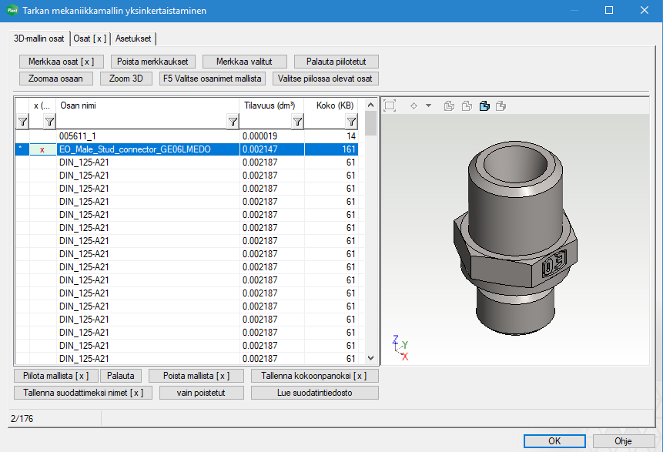The image size is (663, 452).
Task: Click the fit-to-window zoom icon in 3D viewer
Action: [x=390, y=105]
